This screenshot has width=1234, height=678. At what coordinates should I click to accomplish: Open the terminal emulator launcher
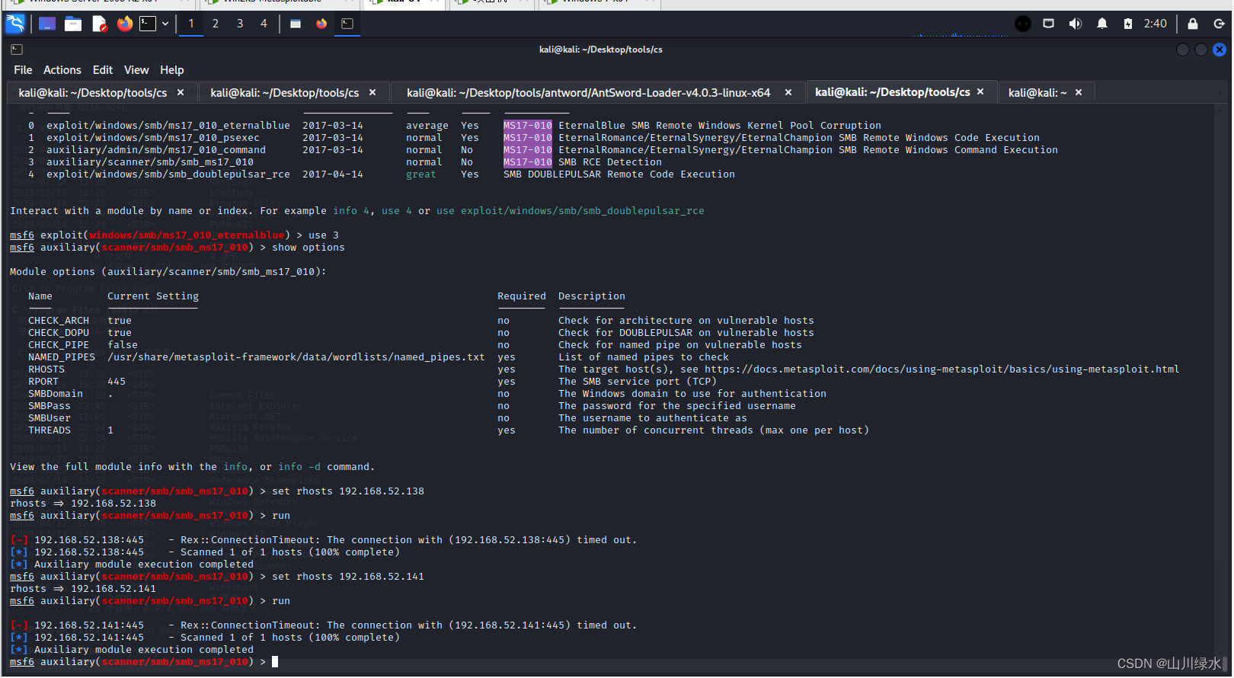(148, 24)
